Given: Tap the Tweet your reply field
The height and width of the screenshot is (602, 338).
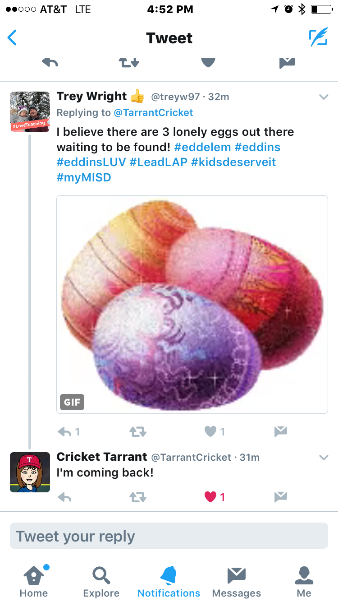Looking at the screenshot, I should (169, 536).
